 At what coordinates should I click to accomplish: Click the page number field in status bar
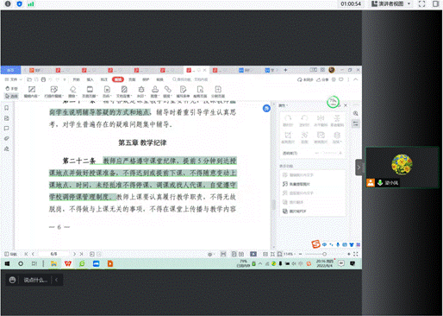(54, 254)
